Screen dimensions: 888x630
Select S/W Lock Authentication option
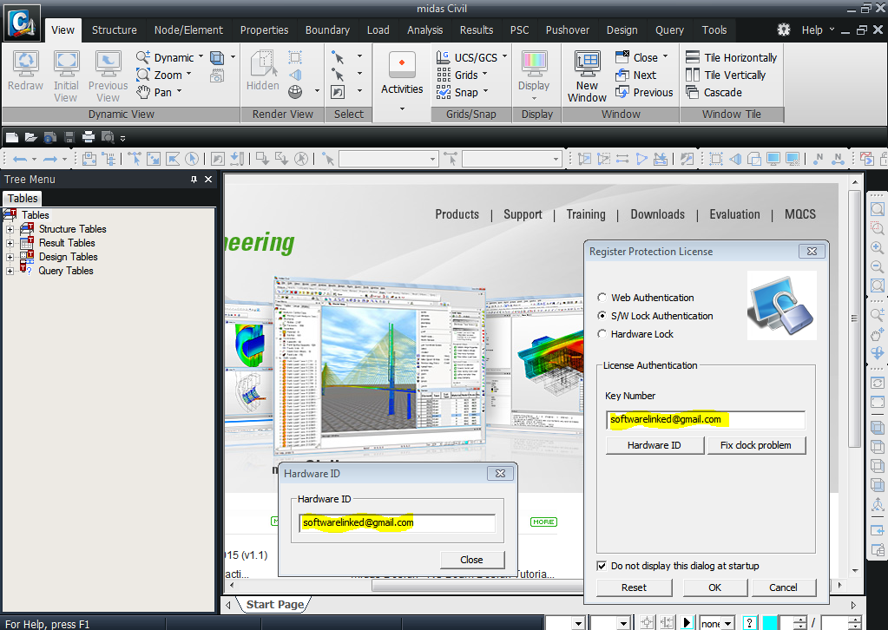tap(602, 316)
